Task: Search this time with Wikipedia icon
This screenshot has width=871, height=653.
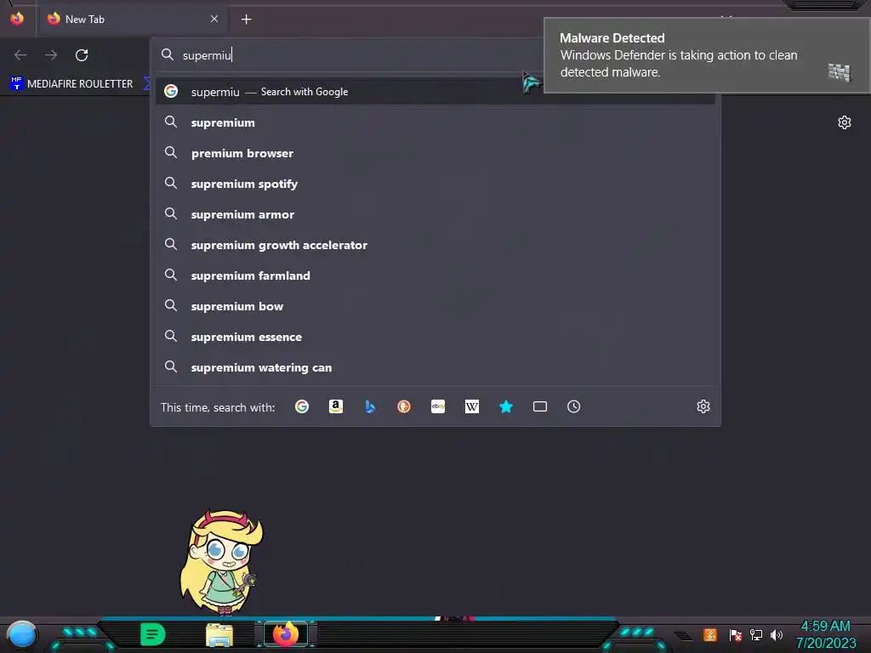Action: [471, 407]
